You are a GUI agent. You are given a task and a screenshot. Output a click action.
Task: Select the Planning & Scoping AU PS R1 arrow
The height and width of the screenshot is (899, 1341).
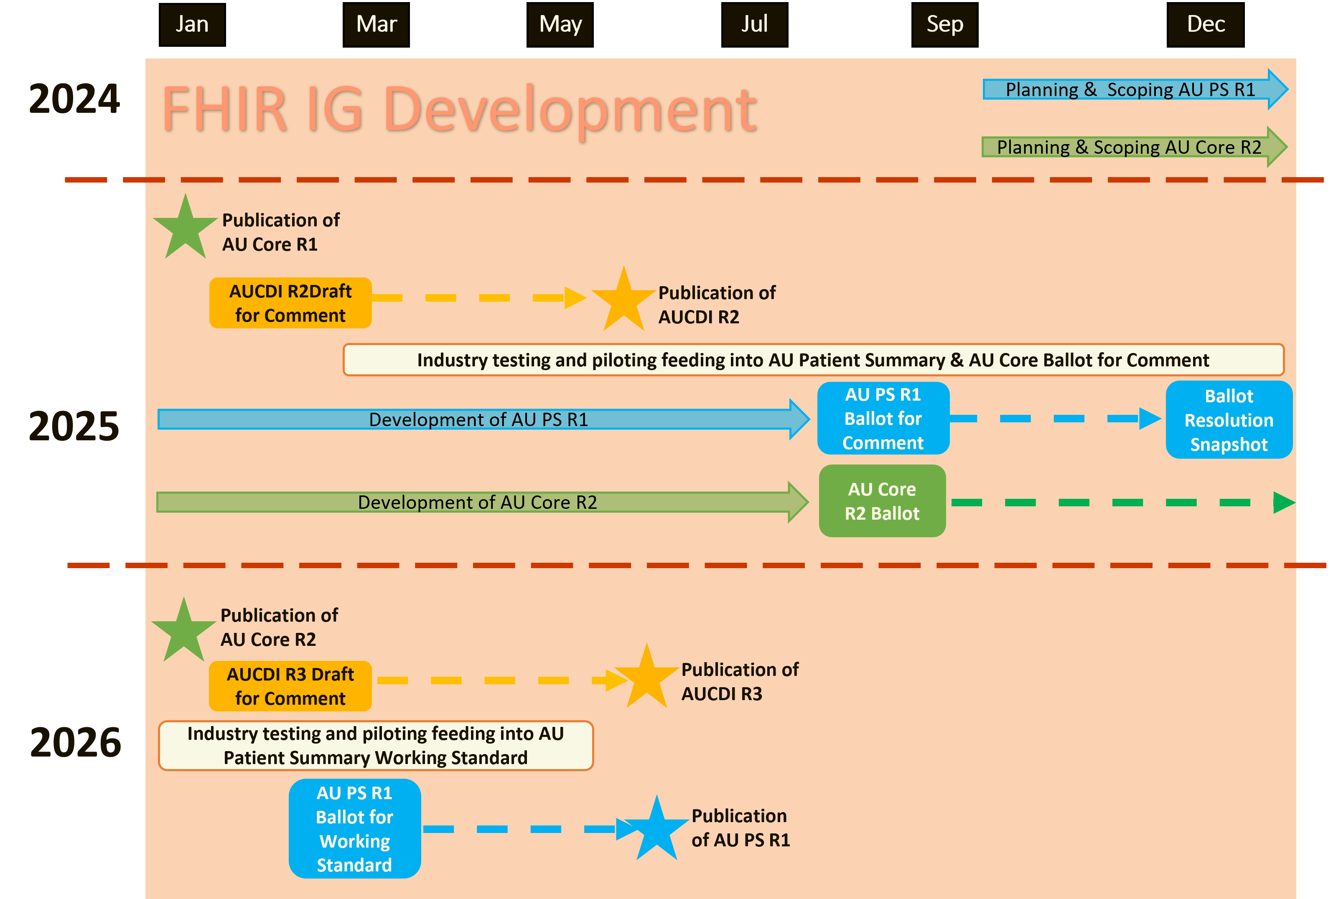(x=1130, y=89)
